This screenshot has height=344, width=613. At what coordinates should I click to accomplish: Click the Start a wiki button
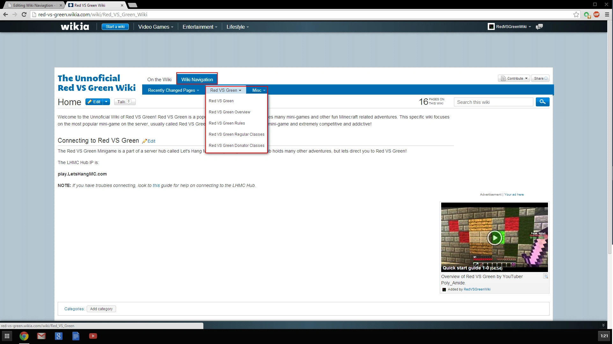pyautogui.click(x=115, y=27)
